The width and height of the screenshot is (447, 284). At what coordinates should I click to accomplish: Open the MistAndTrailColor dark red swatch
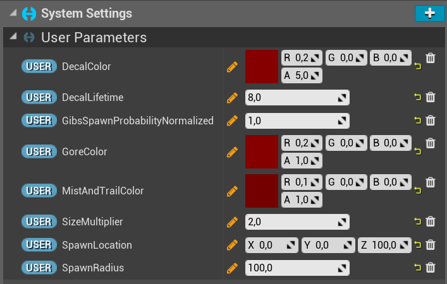tap(262, 191)
